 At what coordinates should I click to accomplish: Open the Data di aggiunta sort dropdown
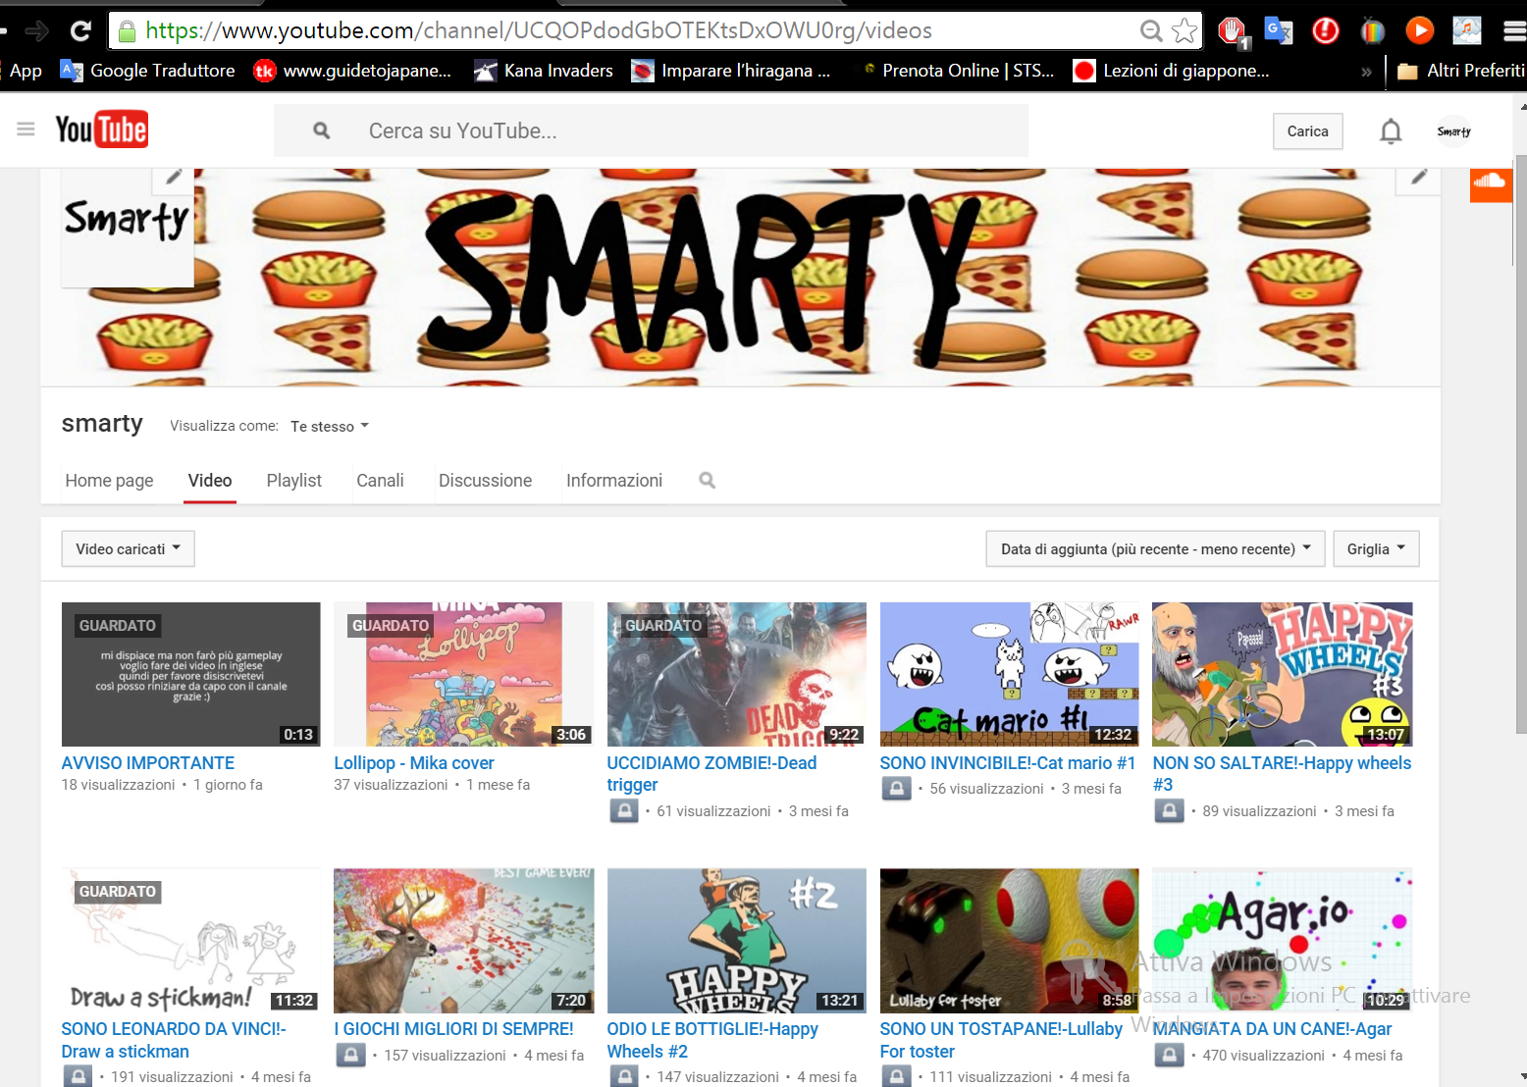coord(1156,548)
